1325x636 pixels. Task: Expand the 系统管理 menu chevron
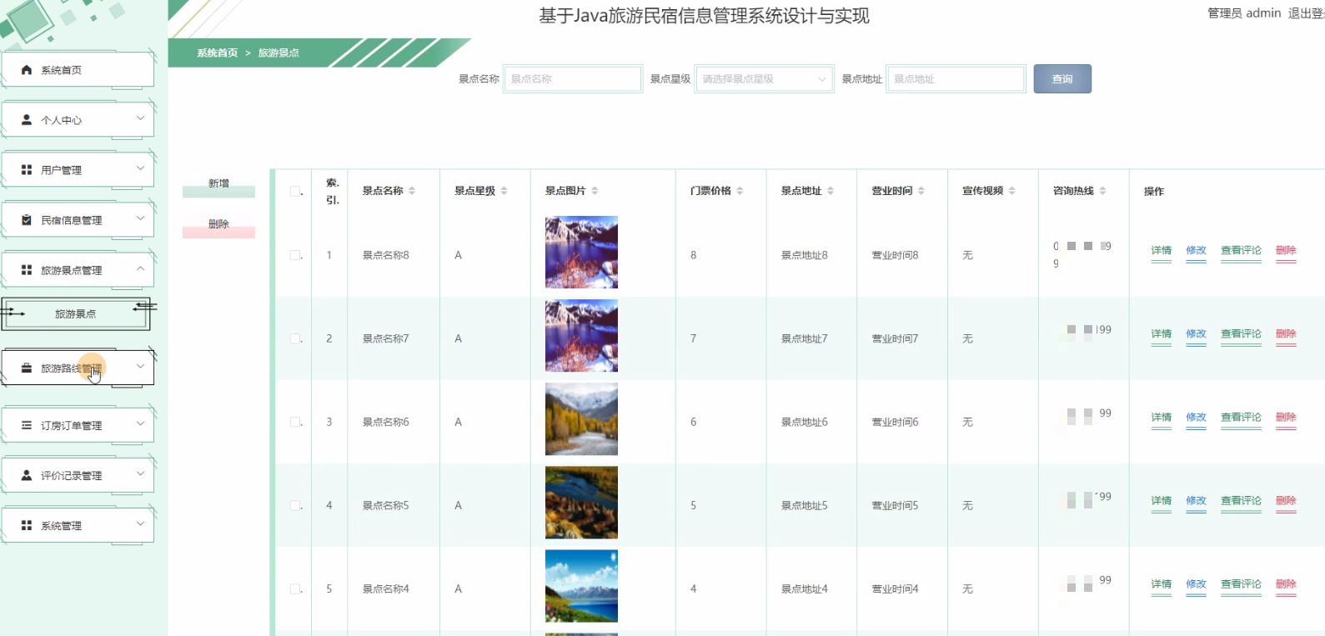click(x=140, y=524)
